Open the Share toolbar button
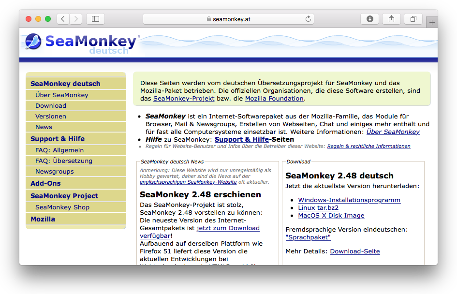 click(x=391, y=19)
